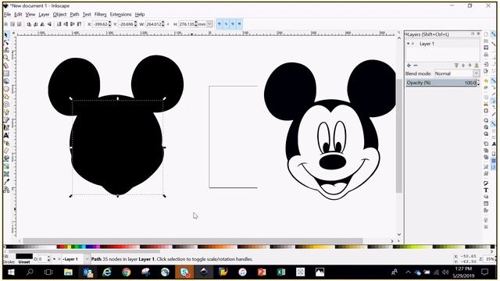Toggle Layer 1 visibility in Layers panel
The height and width of the screenshot is (281, 500).
click(x=409, y=44)
